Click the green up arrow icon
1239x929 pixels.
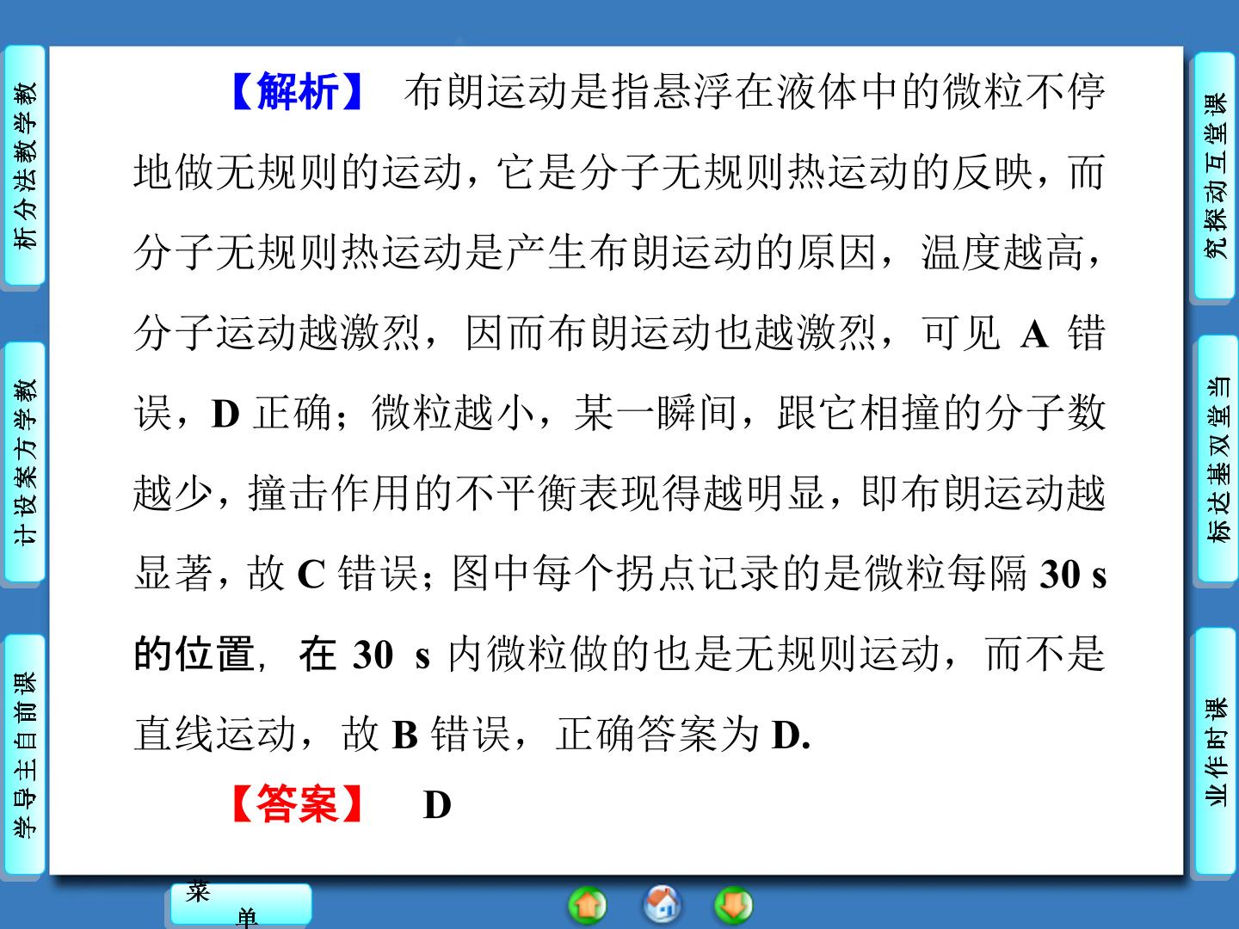pyautogui.click(x=588, y=905)
